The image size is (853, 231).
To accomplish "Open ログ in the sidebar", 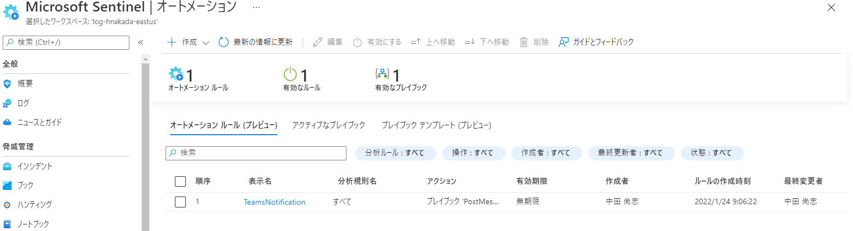I will tap(23, 103).
